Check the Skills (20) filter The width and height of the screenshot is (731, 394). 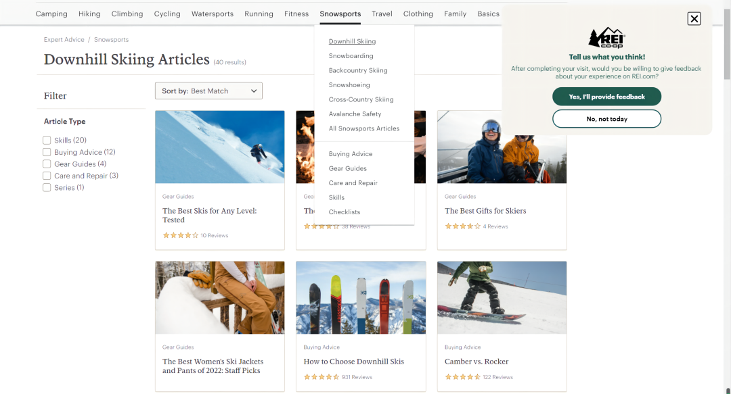[x=47, y=140]
